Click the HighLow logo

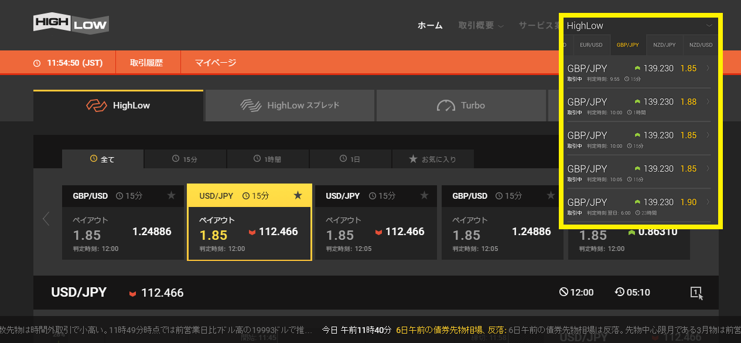(x=70, y=23)
